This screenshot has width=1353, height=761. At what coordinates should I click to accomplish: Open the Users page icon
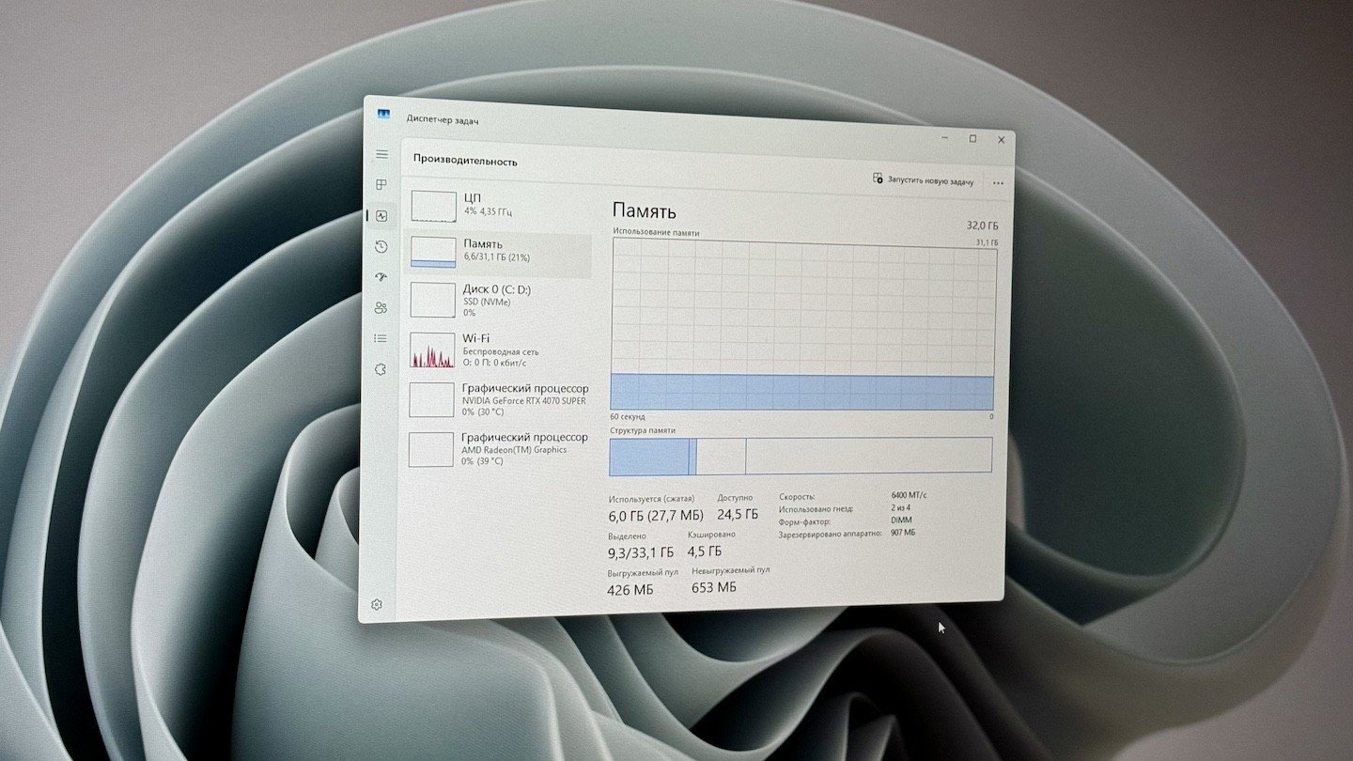pos(381,307)
